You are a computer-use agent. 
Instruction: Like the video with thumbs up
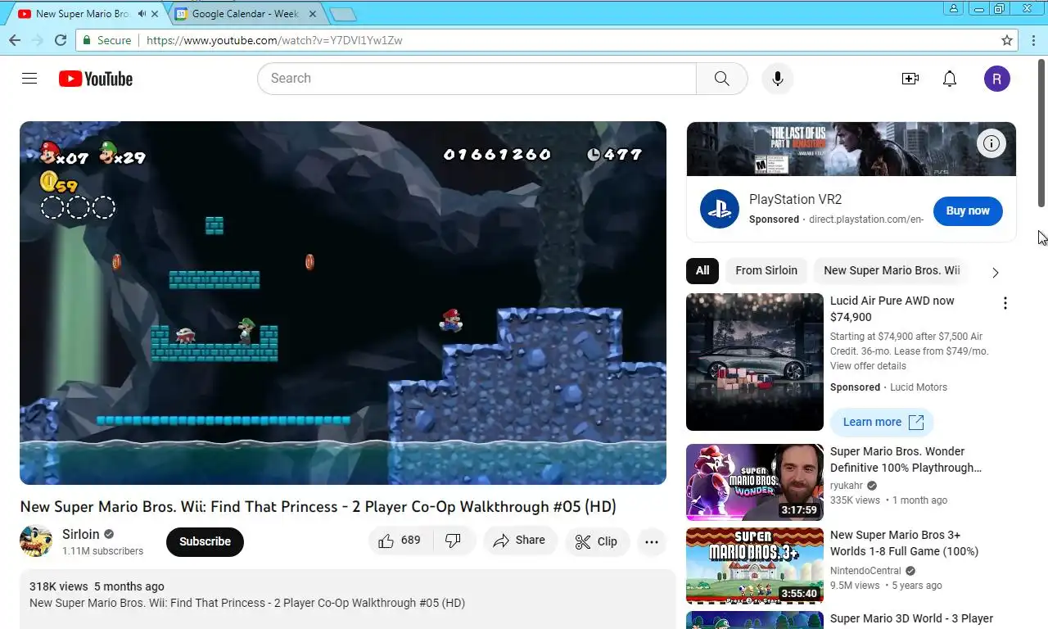pos(400,541)
